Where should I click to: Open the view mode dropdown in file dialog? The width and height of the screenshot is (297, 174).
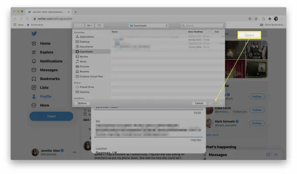pos(90,26)
